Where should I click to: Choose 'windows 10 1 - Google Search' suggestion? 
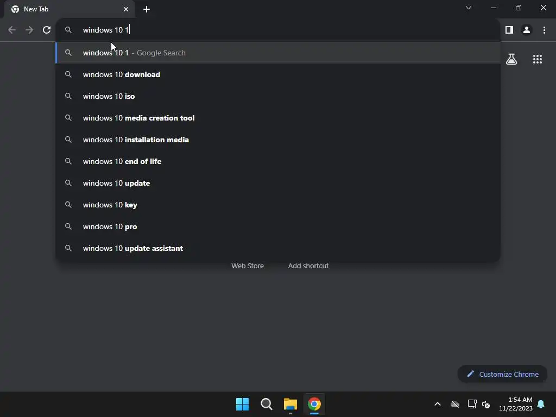278,53
